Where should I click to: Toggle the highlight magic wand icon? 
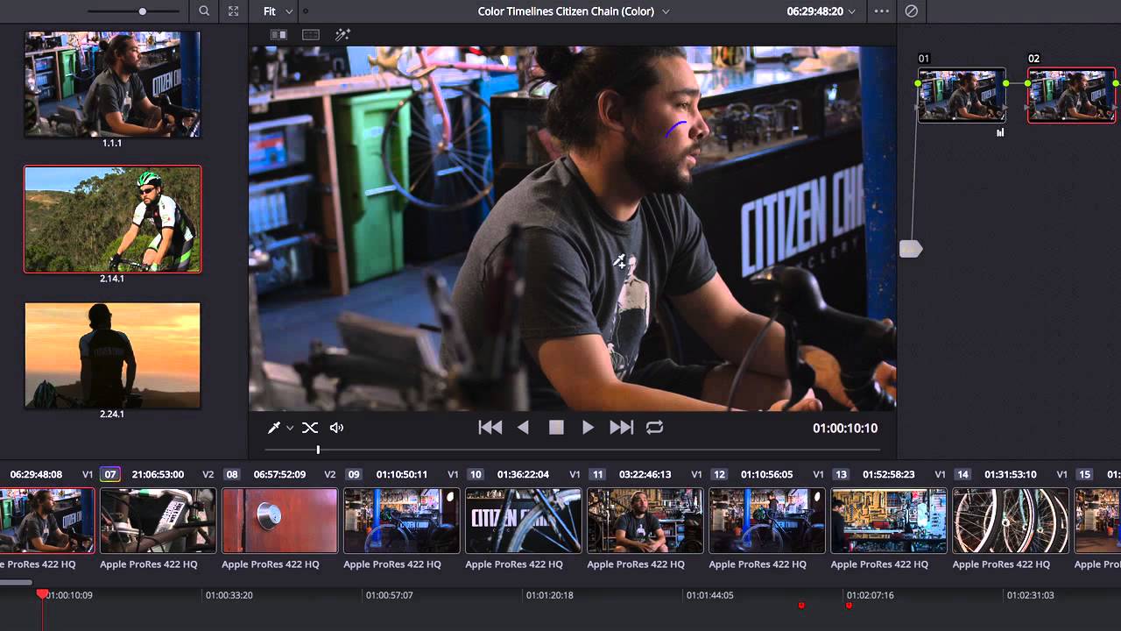342,35
